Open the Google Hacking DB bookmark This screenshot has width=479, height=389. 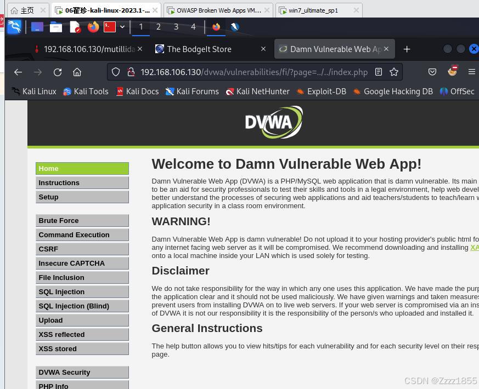coord(392,91)
